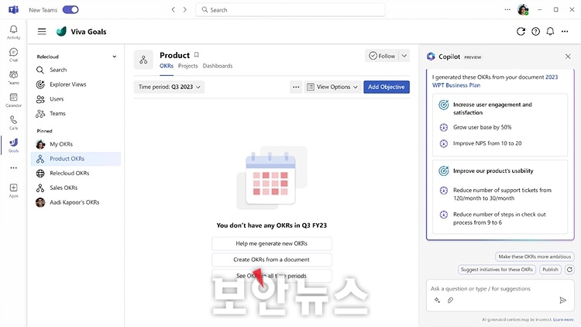This screenshot has height=327, width=581.
Task: Open Activity in the Teams rail
Action: pos(13,33)
